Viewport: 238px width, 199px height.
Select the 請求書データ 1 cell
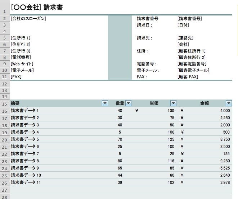coord(24,111)
